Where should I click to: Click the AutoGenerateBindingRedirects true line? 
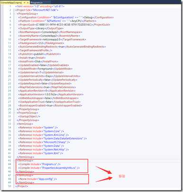pos(62,47)
